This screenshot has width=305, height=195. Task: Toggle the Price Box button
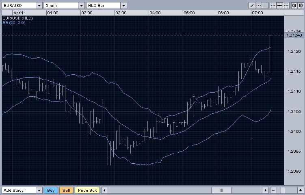(87, 190)
